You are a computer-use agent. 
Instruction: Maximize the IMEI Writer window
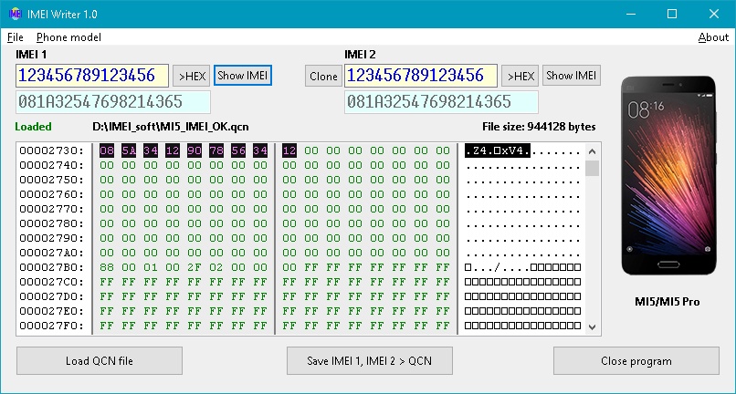tap(671, 14)
